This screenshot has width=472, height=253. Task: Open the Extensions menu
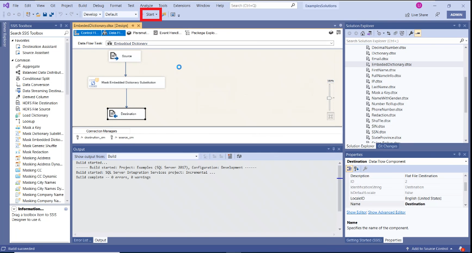tap(182, 6)
